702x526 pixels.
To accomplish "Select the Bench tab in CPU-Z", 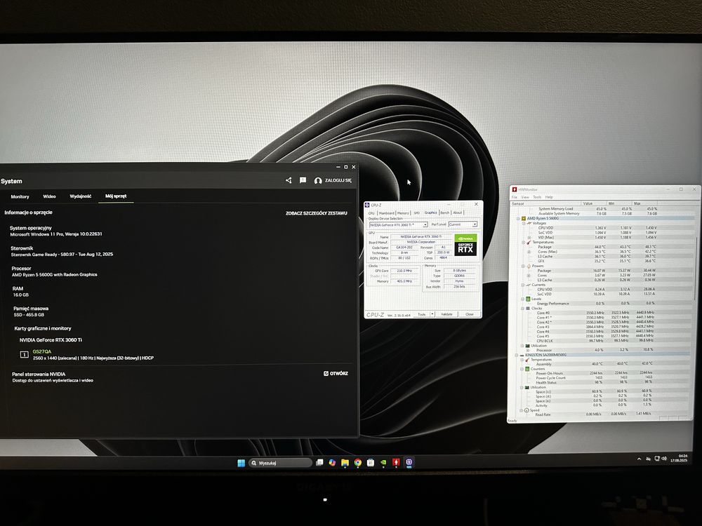I will 444,213.
